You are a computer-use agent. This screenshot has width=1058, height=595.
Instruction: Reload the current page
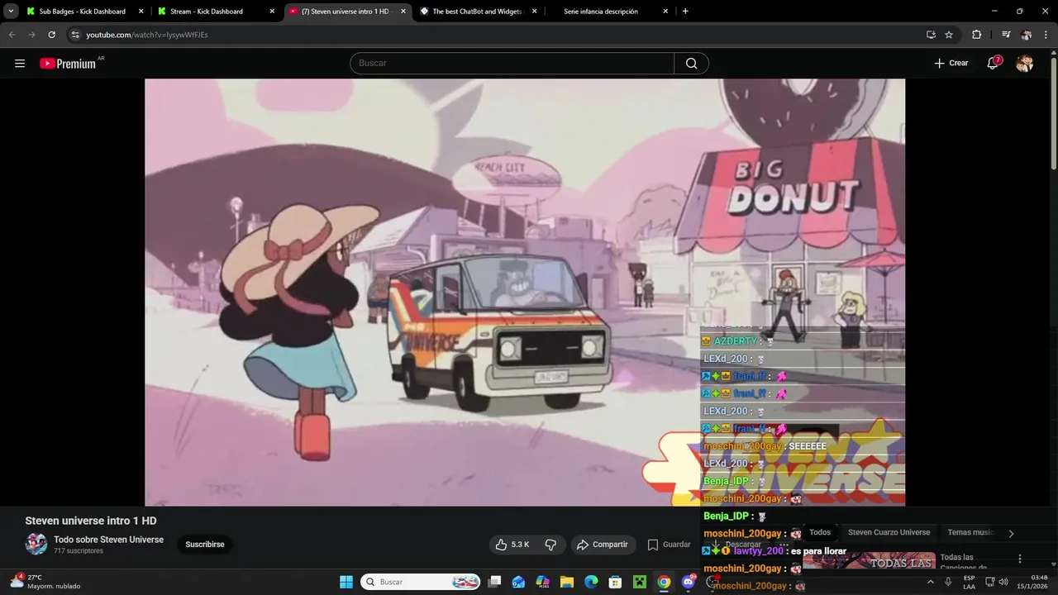[x=51, y=35]
